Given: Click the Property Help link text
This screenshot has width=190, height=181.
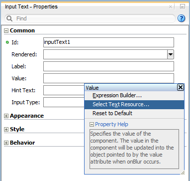Looking at the screenshot, I should (111, 124).
